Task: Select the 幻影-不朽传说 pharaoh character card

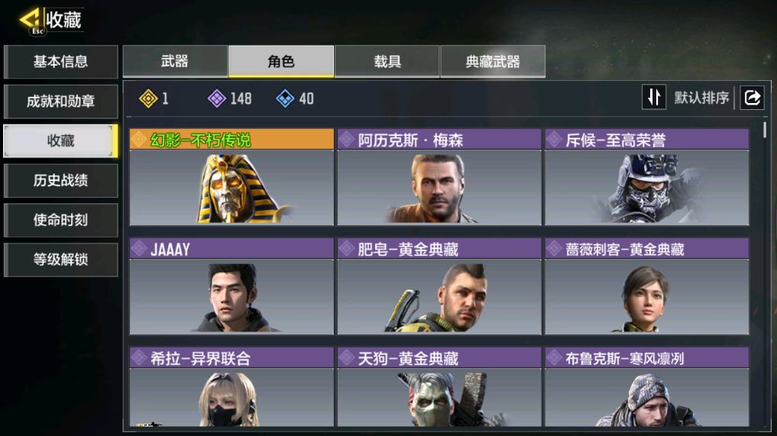Action: pos(231,177)
